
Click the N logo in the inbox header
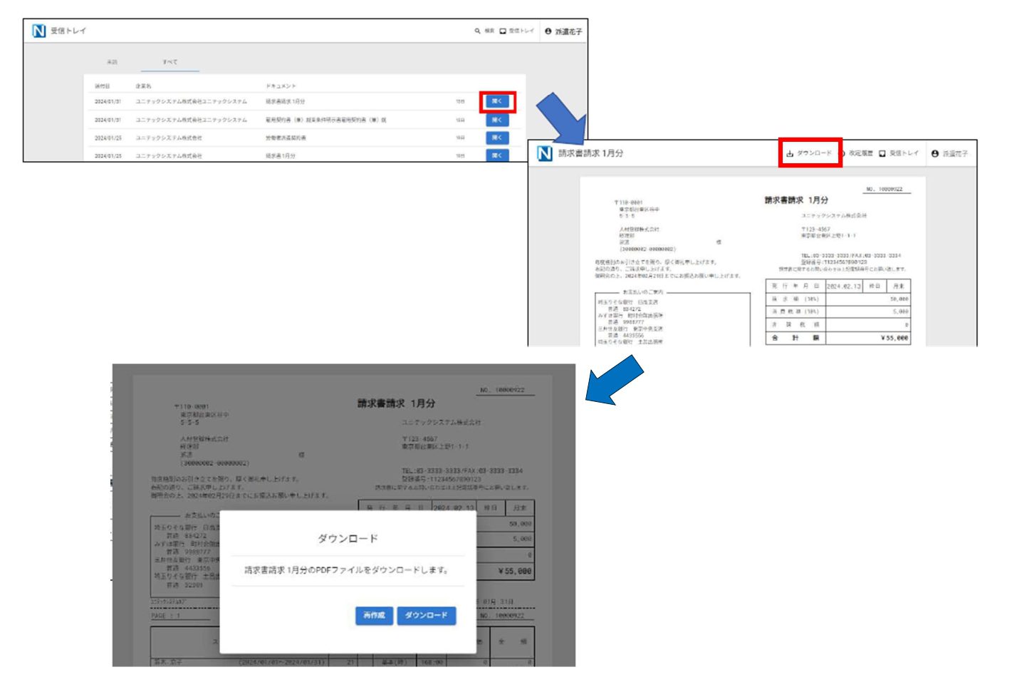pyautogui.click(x=39, y=31)
